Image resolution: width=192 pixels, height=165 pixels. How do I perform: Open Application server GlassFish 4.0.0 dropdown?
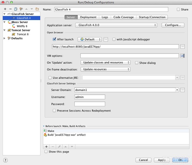pyautogui.click(x=116, y=25)
